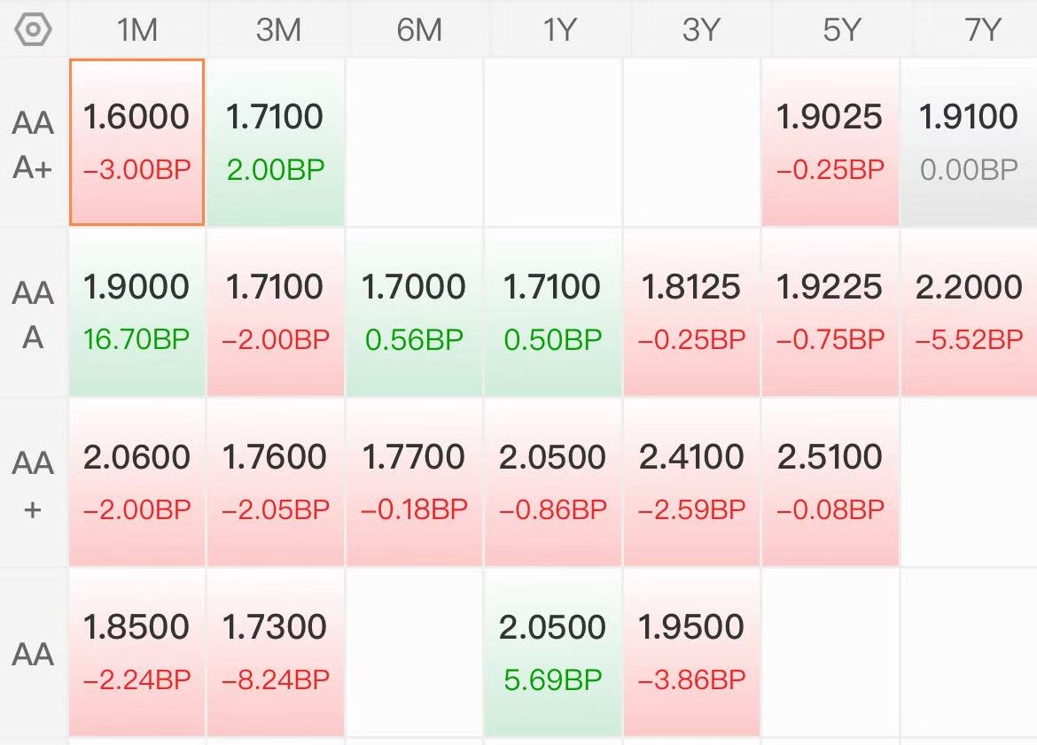The image size is (1037, 745).
Task: Open AAA 1M cell showing 16.70BP
Action: (x=136, y=312)
